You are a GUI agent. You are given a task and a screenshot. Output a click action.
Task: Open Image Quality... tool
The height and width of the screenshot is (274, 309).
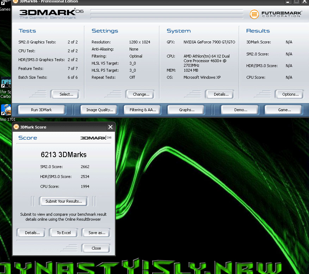click(99, 110)
